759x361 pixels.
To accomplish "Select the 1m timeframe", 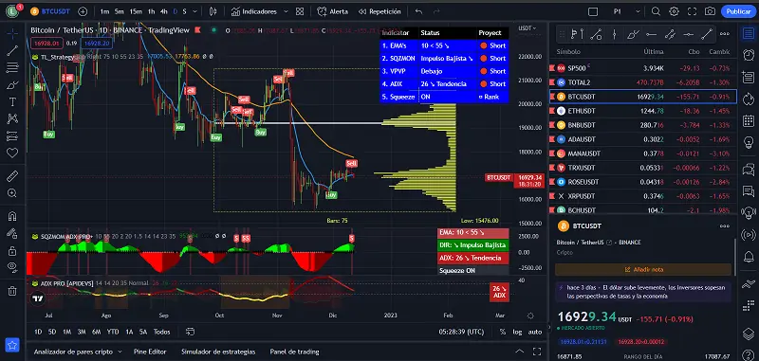I will pyautogui.click(x=104, y=11).
